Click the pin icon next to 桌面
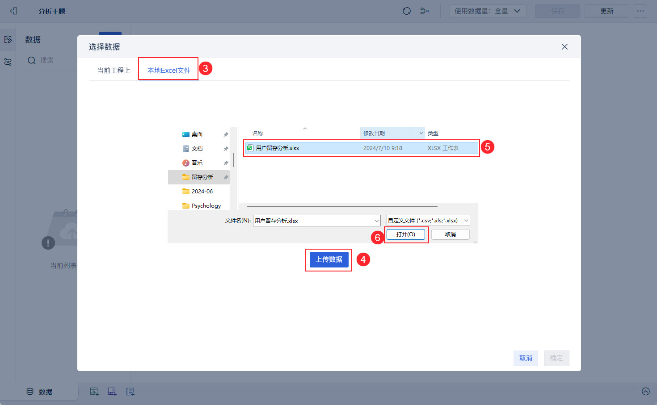 226,134
